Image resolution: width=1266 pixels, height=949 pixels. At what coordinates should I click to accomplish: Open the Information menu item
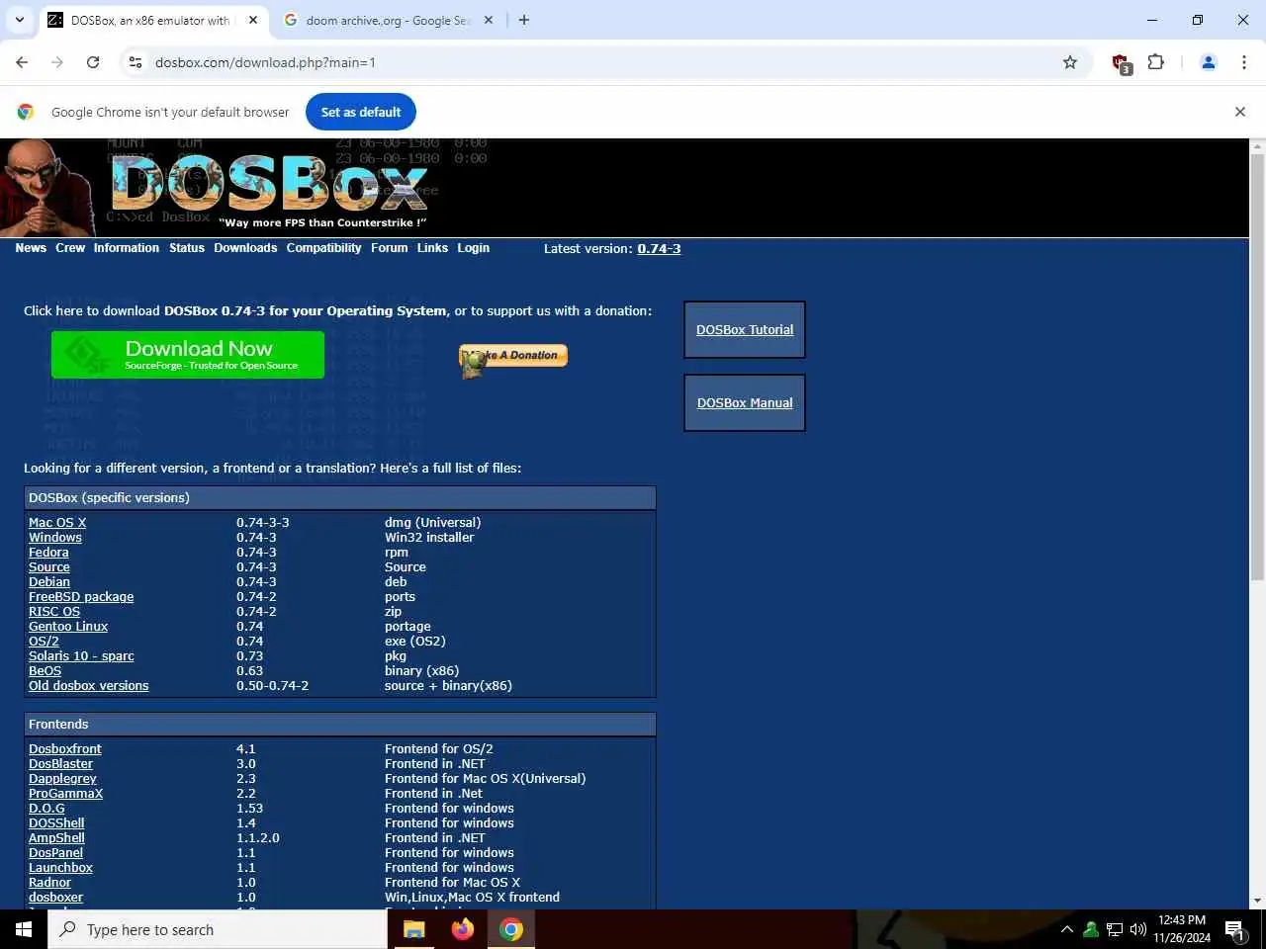click(127, 248)
